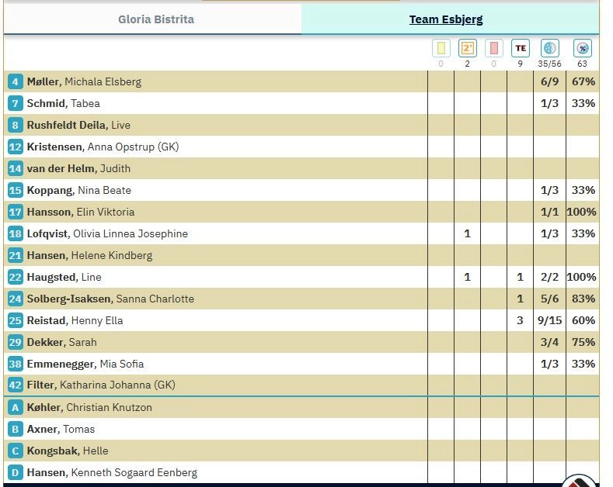The image size is (613, 487).
Task: Click Reistad's 9/15 goals cell
Action: pyautogui.click(x=549, y=320)
